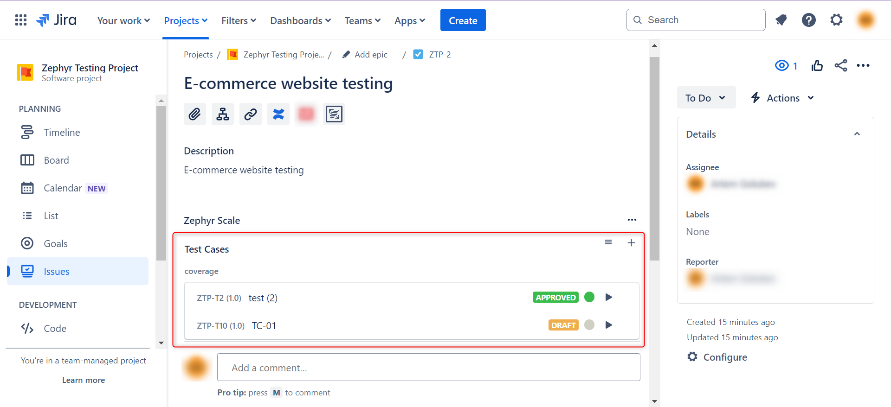
Task: Select Board in the sidebar
Action: coord(56,160)
